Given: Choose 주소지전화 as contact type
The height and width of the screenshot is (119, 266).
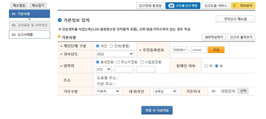Looking at the screenshot, I should coord(118,62).
